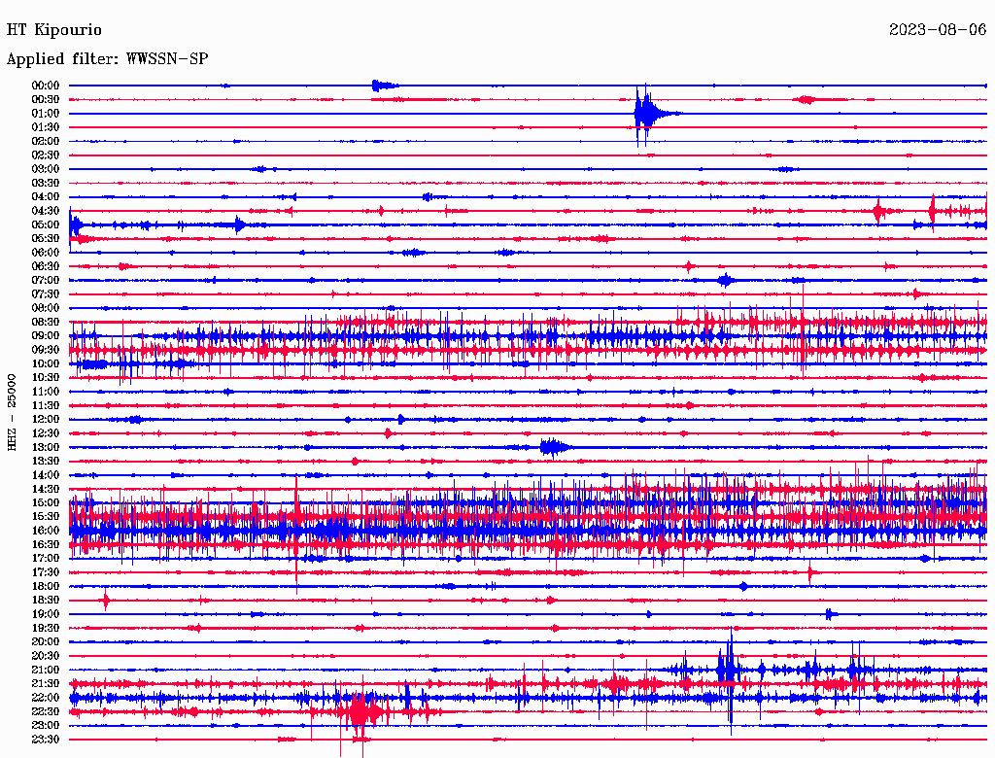Select the 08:30 time label

pos(46,323)
